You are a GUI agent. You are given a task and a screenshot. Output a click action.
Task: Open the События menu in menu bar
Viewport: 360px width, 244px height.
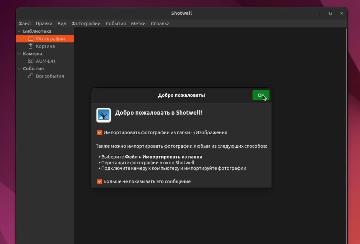click(116, 24)
